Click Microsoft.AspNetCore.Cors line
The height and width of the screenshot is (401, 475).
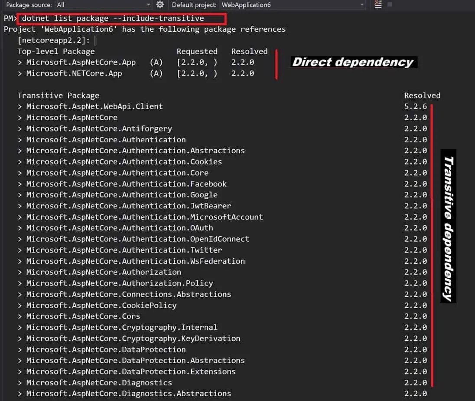click(79, 316)
